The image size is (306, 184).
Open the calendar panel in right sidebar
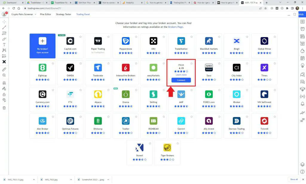click(x=302, y=58)
